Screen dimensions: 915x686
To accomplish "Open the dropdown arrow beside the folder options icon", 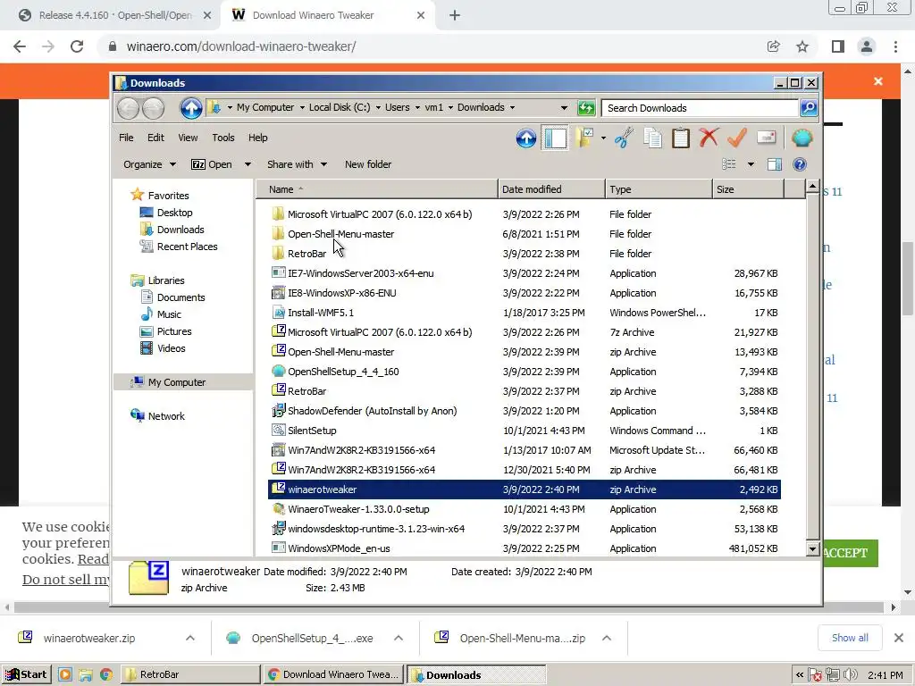I will (x=603, y=138).
